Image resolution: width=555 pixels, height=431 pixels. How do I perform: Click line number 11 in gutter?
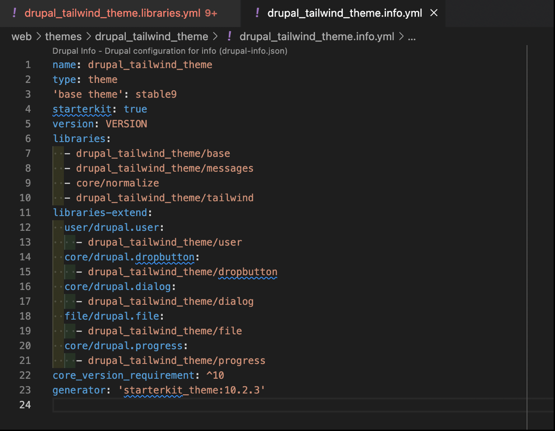point(25,212)
